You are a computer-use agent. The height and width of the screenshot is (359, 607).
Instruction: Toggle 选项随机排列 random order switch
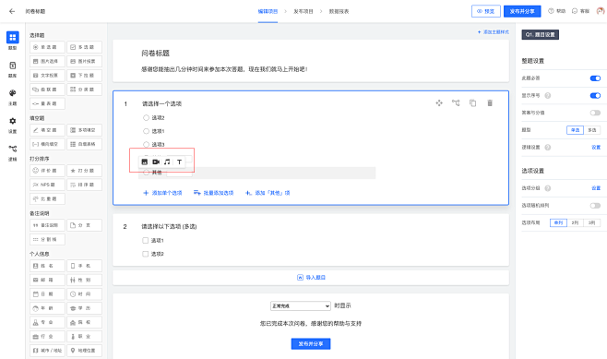pos(595,206)
